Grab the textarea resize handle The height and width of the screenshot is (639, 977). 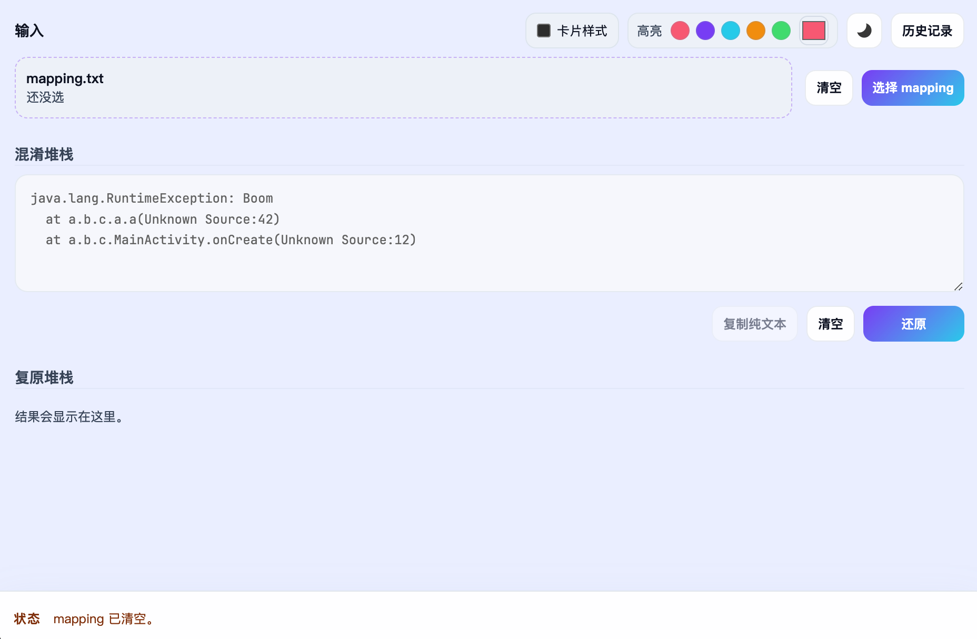tap(959, 286)
